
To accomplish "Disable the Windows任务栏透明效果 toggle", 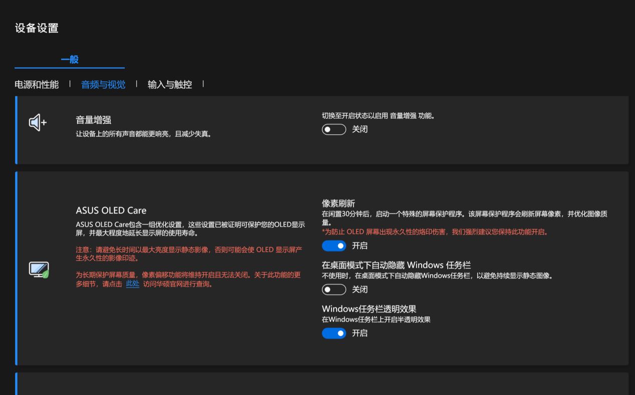I will 334,333.
